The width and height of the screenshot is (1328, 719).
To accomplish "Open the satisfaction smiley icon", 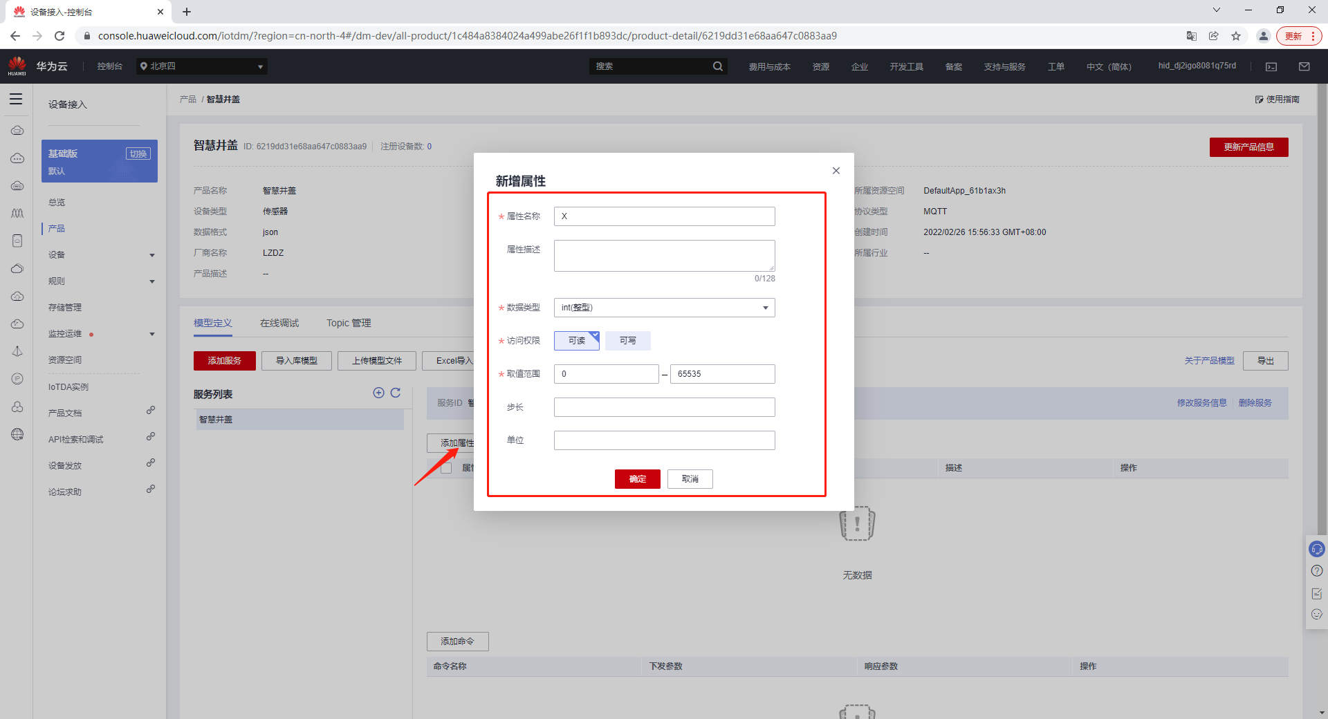I will [1317, 615].
